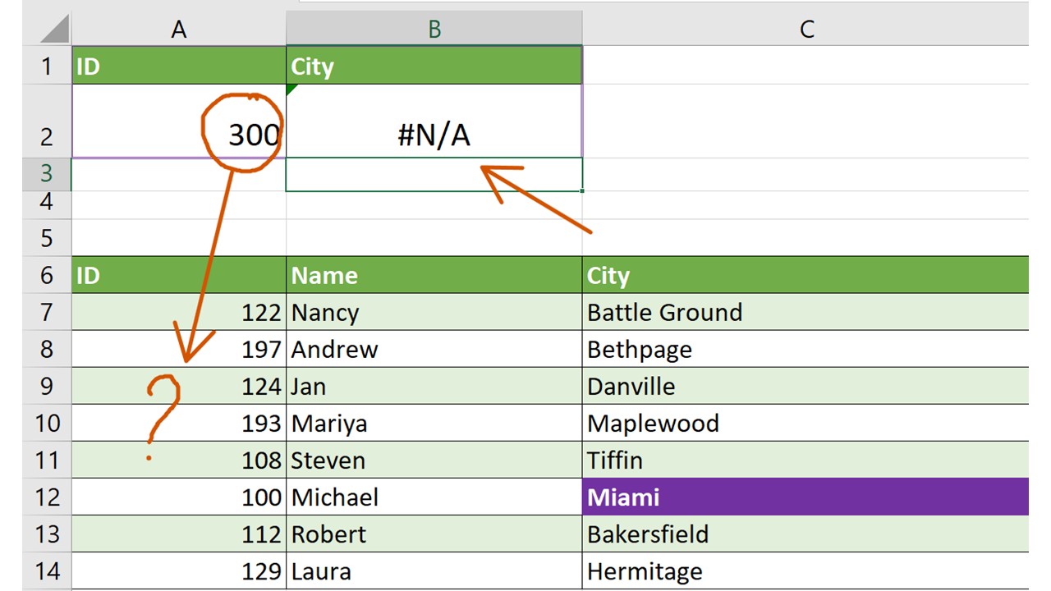Click the City header cell in row 1

[434, 66]
